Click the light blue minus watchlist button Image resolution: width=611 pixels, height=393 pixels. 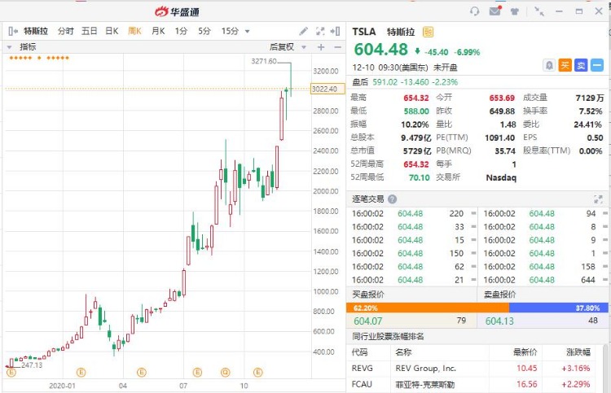click(597, 65)
